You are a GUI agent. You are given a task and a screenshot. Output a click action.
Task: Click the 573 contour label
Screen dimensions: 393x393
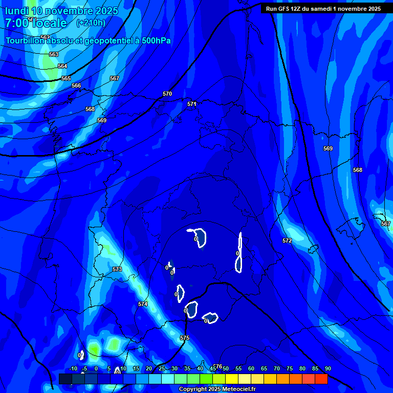(x=117, y=269)
